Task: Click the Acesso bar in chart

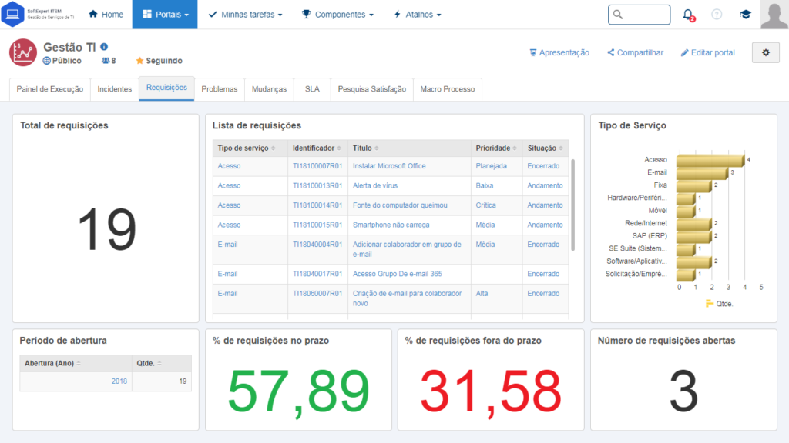Action: (709, 160)
